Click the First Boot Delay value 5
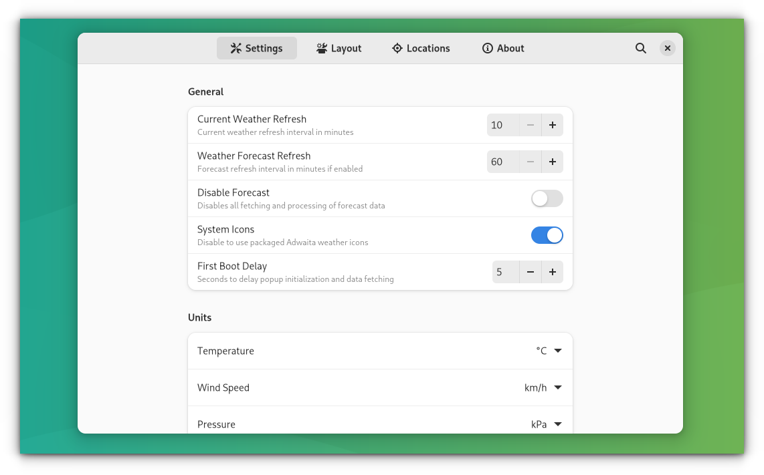The height and width of the screenshot is (475, 764). [506, 272]
